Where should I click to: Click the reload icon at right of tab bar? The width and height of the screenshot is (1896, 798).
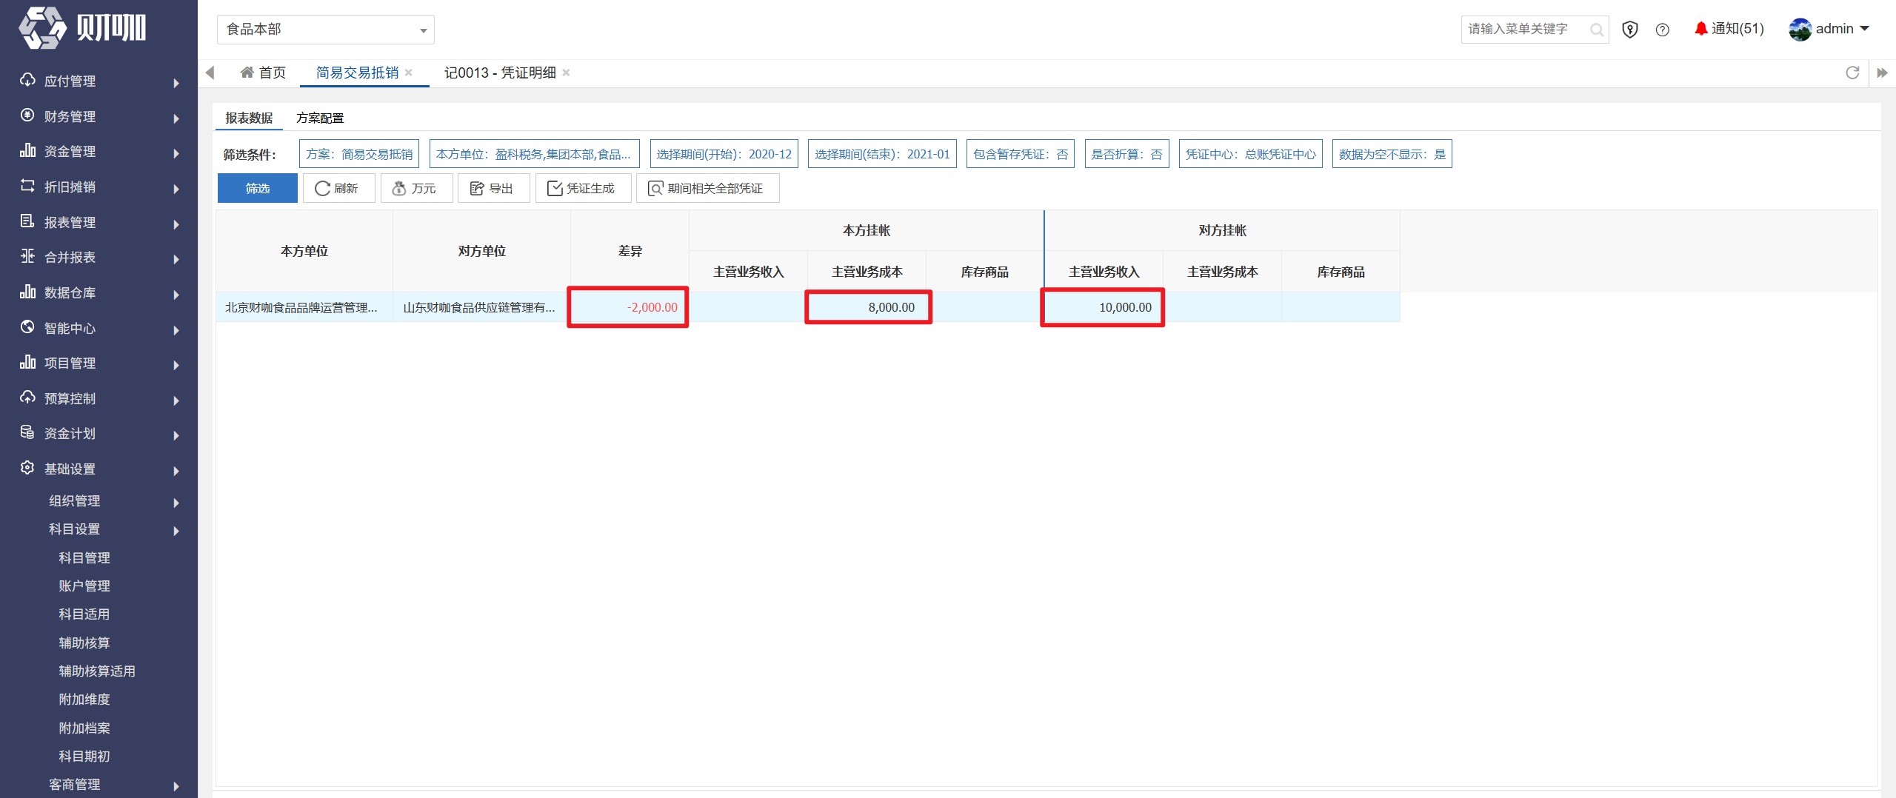(1852, 73)
